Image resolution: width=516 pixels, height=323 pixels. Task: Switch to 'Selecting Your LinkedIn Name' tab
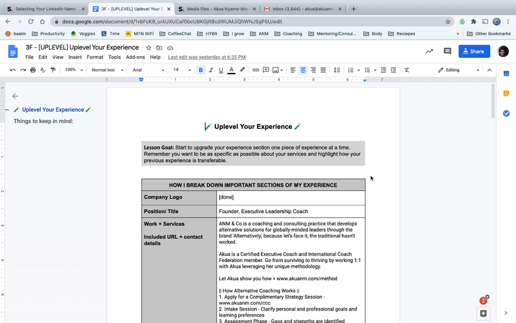pos(46,9)
